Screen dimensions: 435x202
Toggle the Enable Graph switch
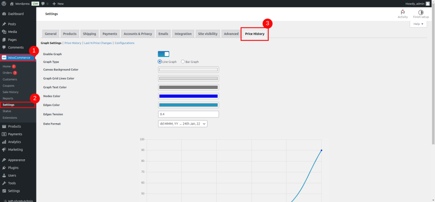point(164,54)
